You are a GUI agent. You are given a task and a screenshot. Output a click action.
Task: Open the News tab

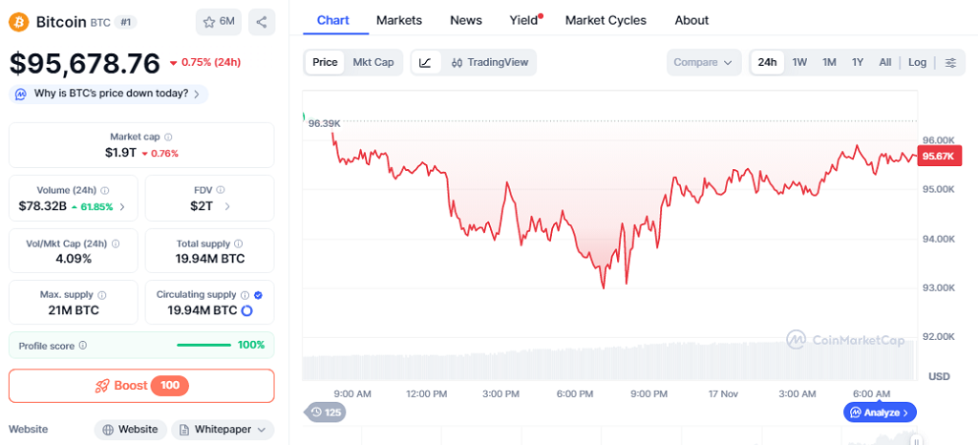pos(466,21)
